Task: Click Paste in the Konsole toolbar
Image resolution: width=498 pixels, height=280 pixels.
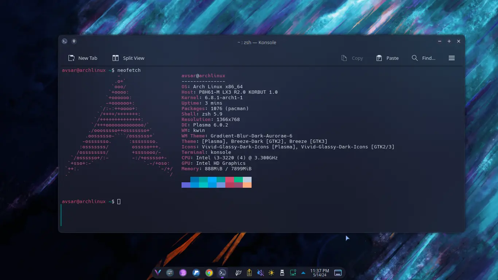Action: [388, 58]
